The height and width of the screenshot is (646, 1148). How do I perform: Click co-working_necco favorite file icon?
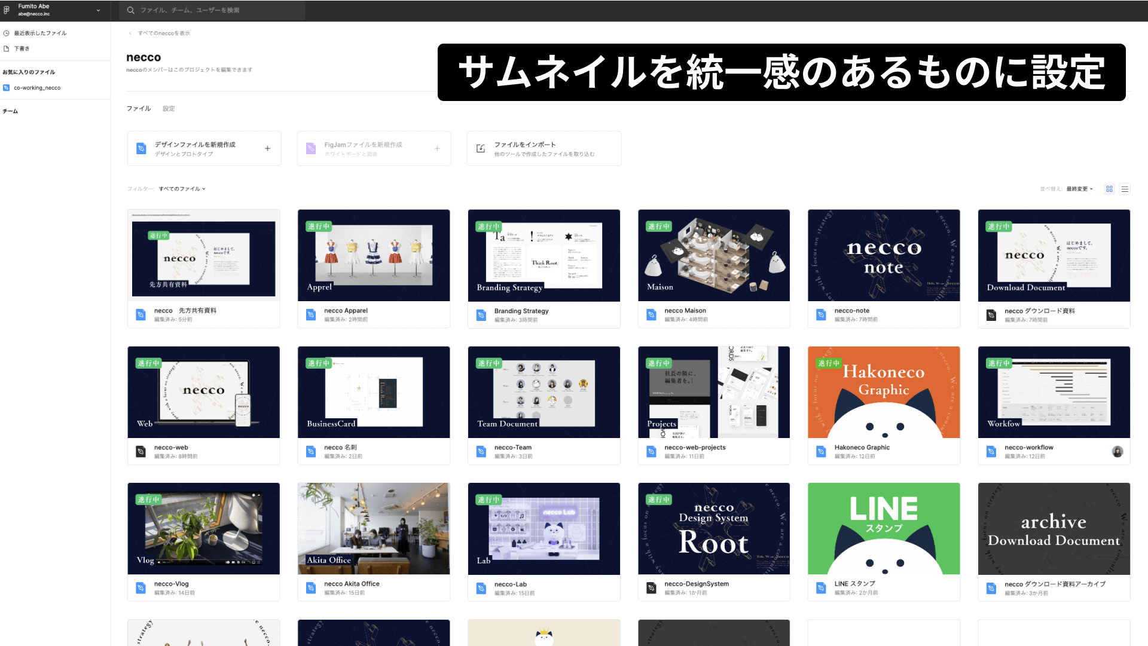[x=7, y=88]
